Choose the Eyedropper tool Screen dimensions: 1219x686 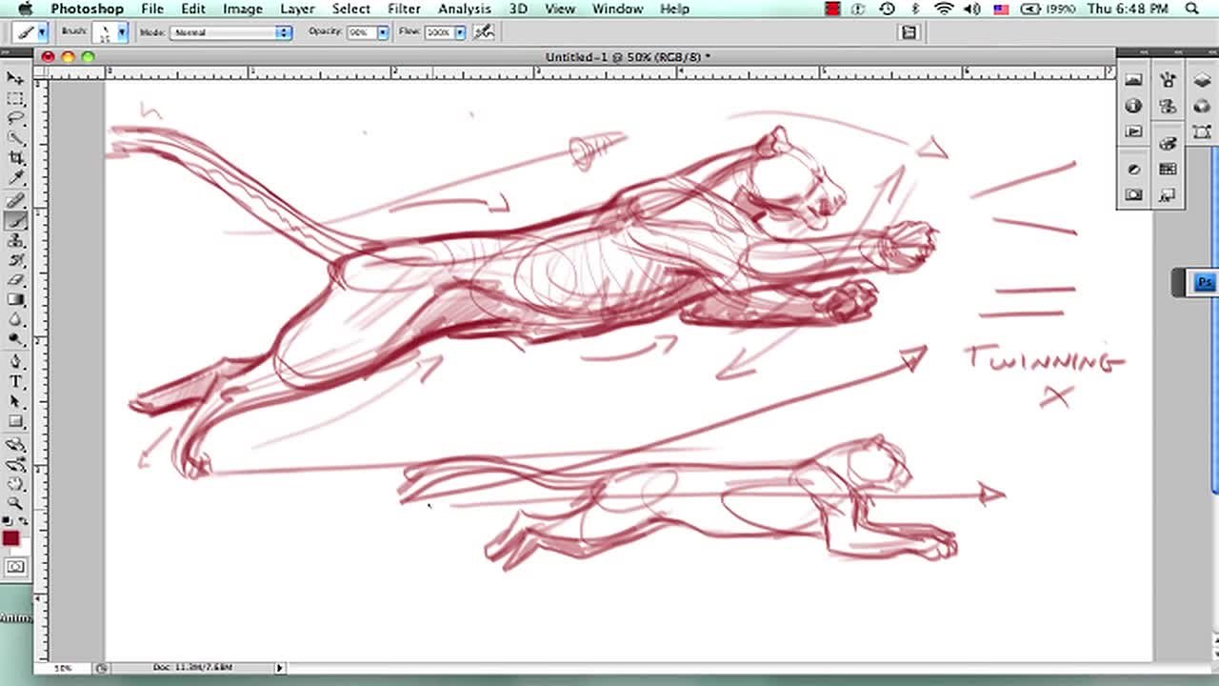[x=15, y=178]
